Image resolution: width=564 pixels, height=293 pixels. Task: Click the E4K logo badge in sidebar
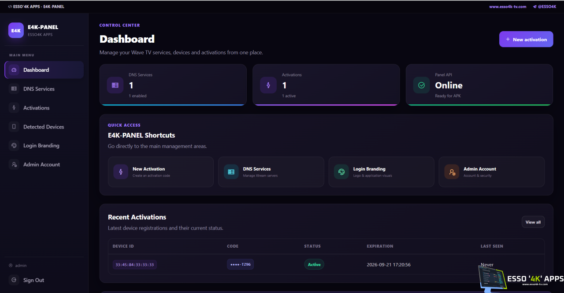16,30
